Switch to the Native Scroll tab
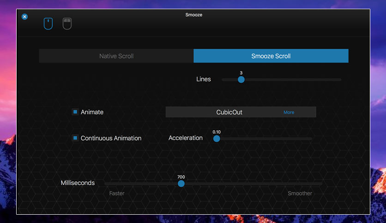 (116, 56)
